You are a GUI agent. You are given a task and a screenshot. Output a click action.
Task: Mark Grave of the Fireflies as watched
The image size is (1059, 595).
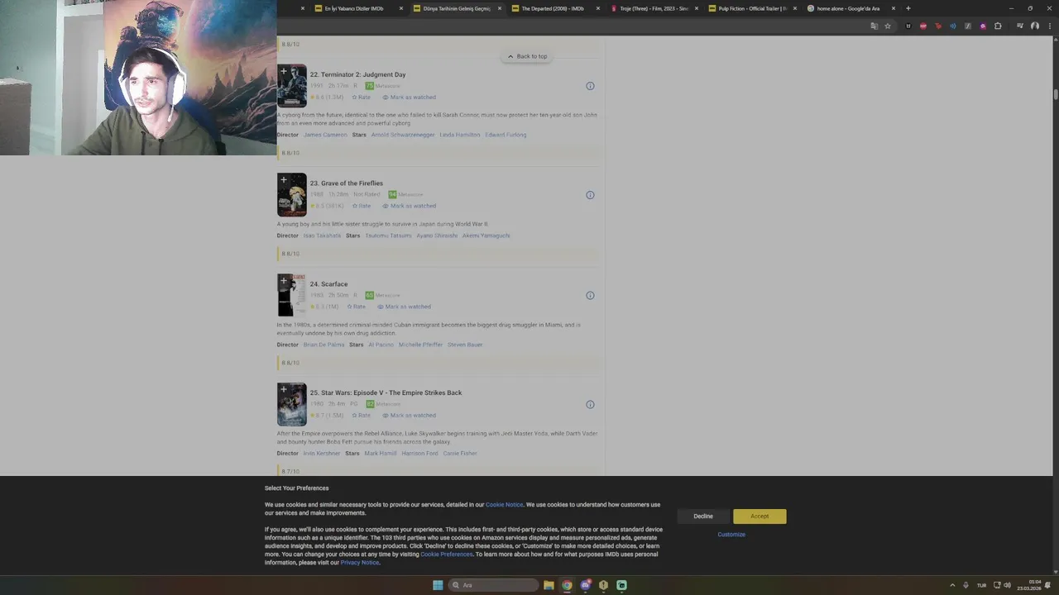(x=409, y=206)
